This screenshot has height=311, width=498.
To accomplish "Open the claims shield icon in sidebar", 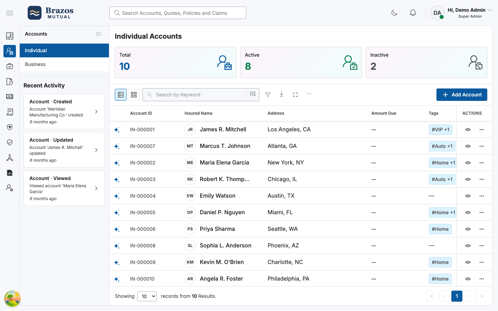I will pyautogui.click(x=10, y=127).
